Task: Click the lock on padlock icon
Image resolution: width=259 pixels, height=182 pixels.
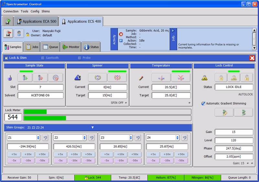Action: click(221, 78)
